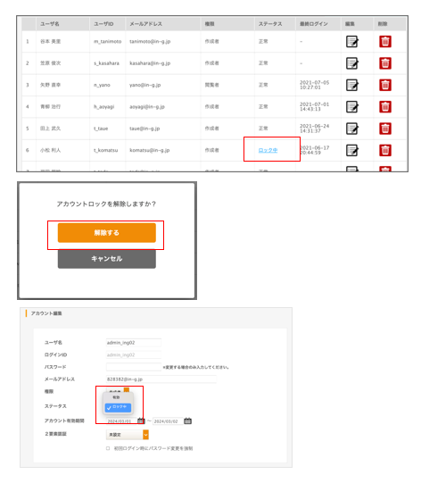The width and height of the screenshot is (421, 483).
Task: Click the メールアドレス field in account edit
Action: (161, 379)
